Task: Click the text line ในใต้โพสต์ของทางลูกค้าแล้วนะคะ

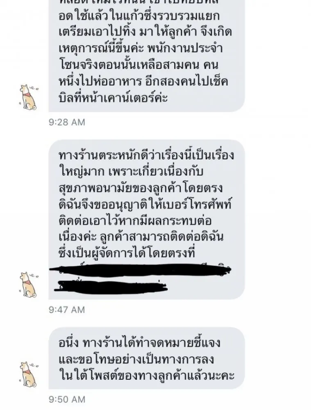Action: point(146,376)
